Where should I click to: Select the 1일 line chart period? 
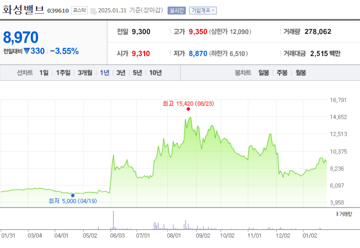click(44, 73)
